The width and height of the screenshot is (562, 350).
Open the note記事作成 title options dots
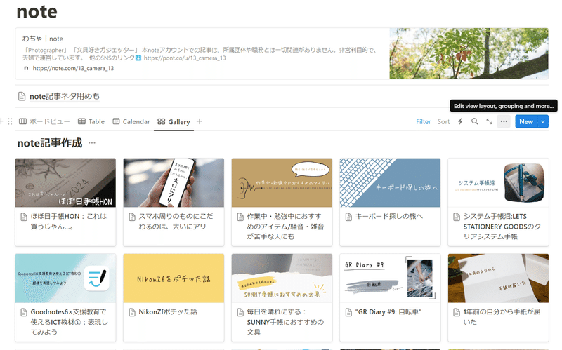tap(92, 143)
